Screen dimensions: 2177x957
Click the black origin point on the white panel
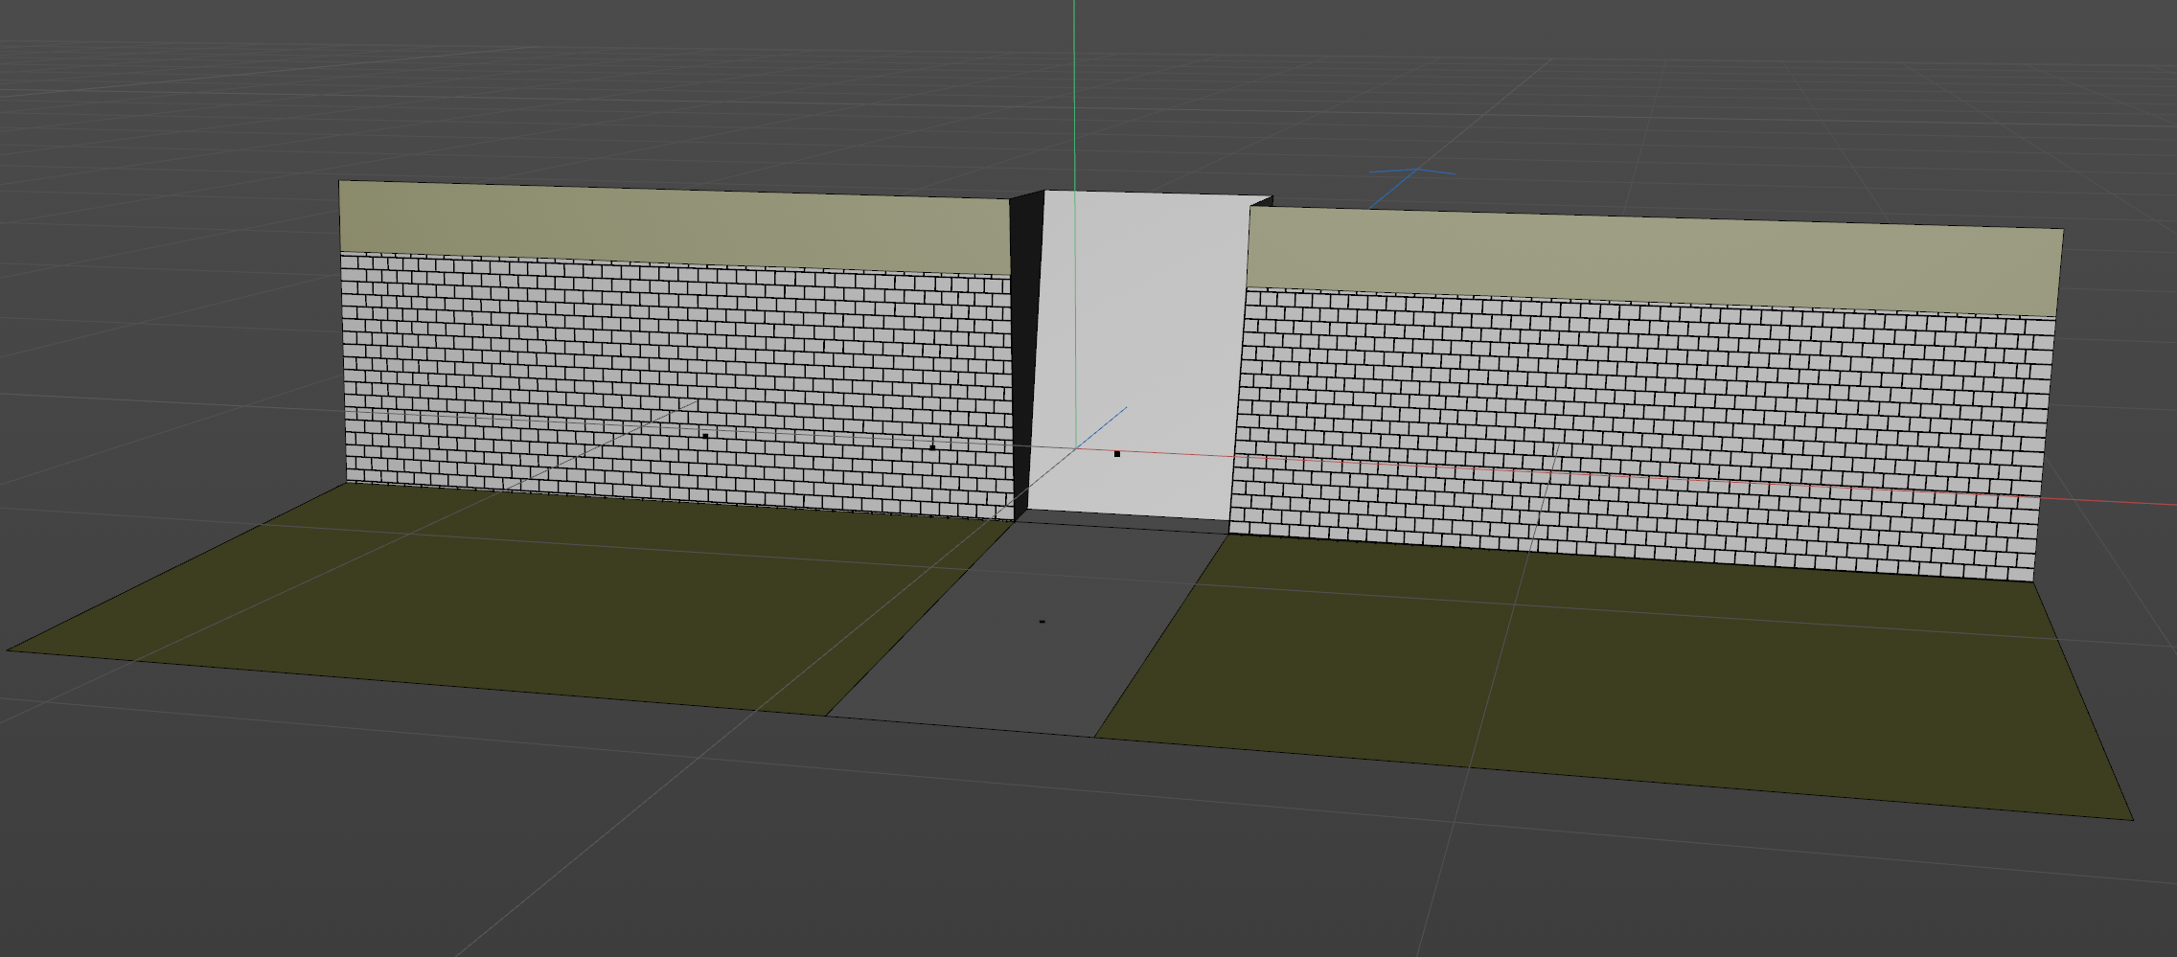click(x=1117, y=453)
